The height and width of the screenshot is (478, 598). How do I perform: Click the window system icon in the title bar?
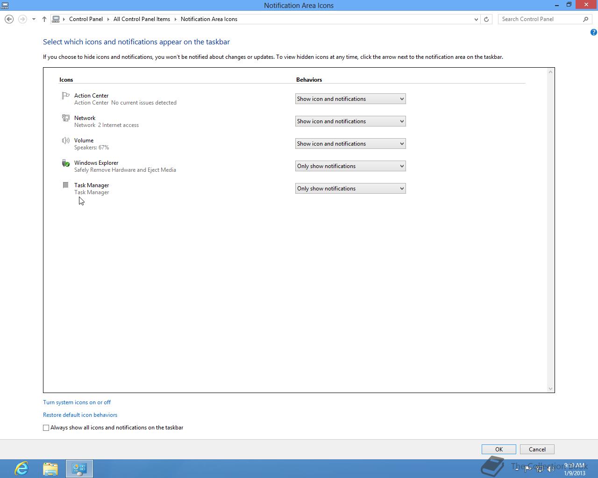[5, 5]
